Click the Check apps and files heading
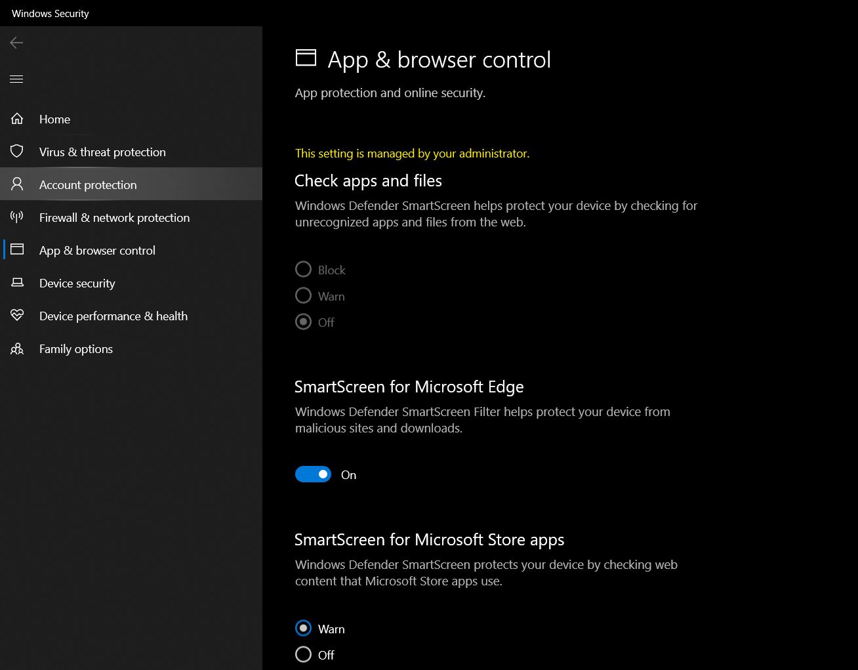The image size is (858, 670). point(368,181)
